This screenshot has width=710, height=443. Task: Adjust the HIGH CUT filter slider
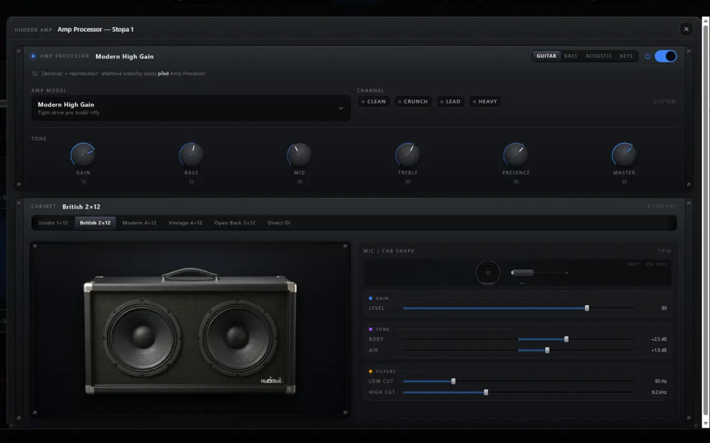click(x=519, y=392)
